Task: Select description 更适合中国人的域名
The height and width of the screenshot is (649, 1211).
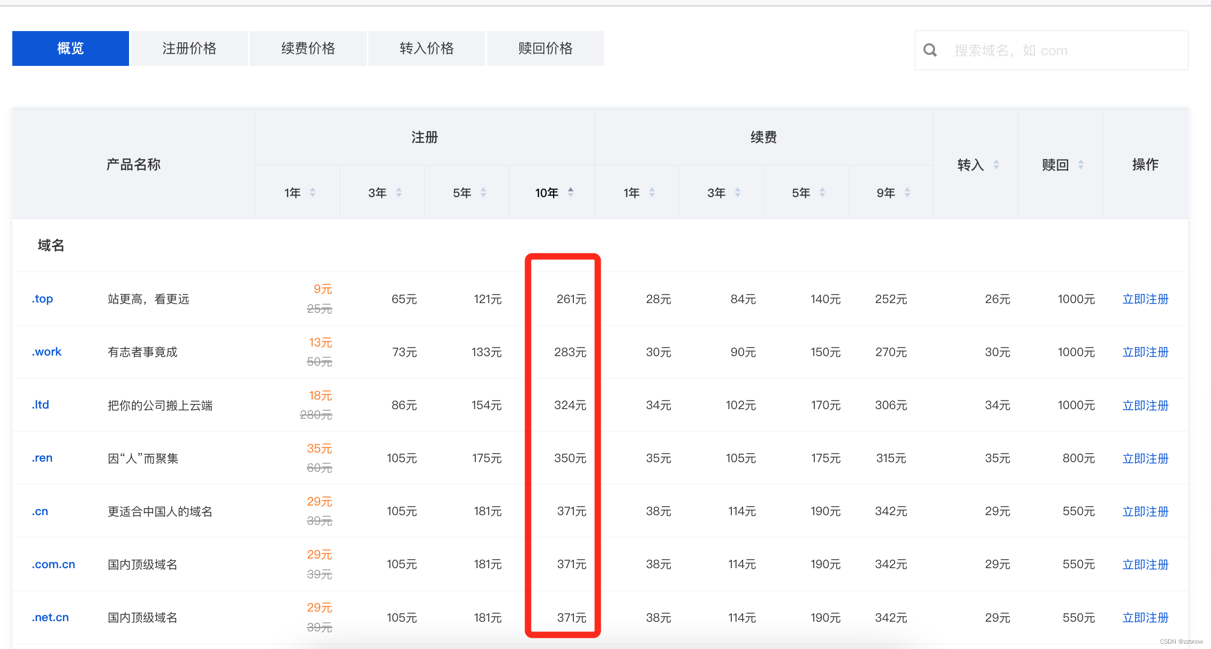Action: (160, 511)
